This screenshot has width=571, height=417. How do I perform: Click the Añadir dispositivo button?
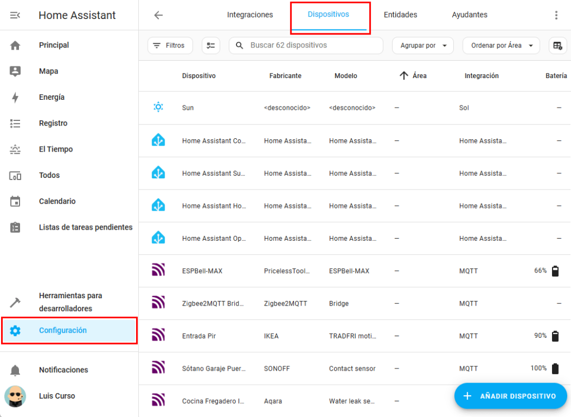coord(510,396)
